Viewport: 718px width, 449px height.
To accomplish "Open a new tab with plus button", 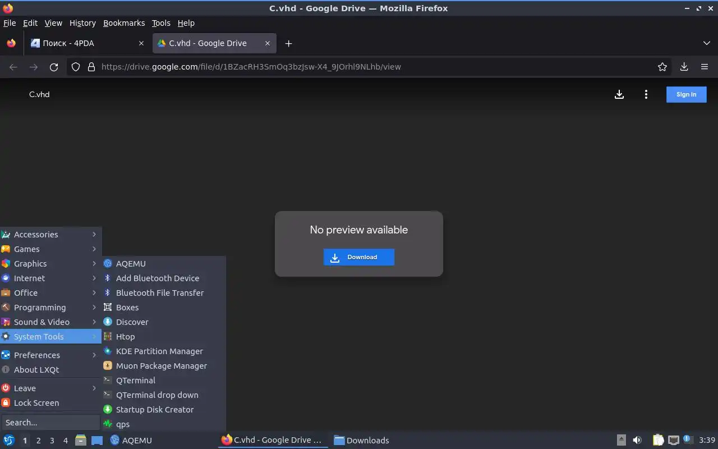I will pos(288,43).
